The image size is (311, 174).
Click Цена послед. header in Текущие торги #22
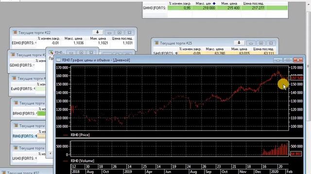[x=122, y=39]
